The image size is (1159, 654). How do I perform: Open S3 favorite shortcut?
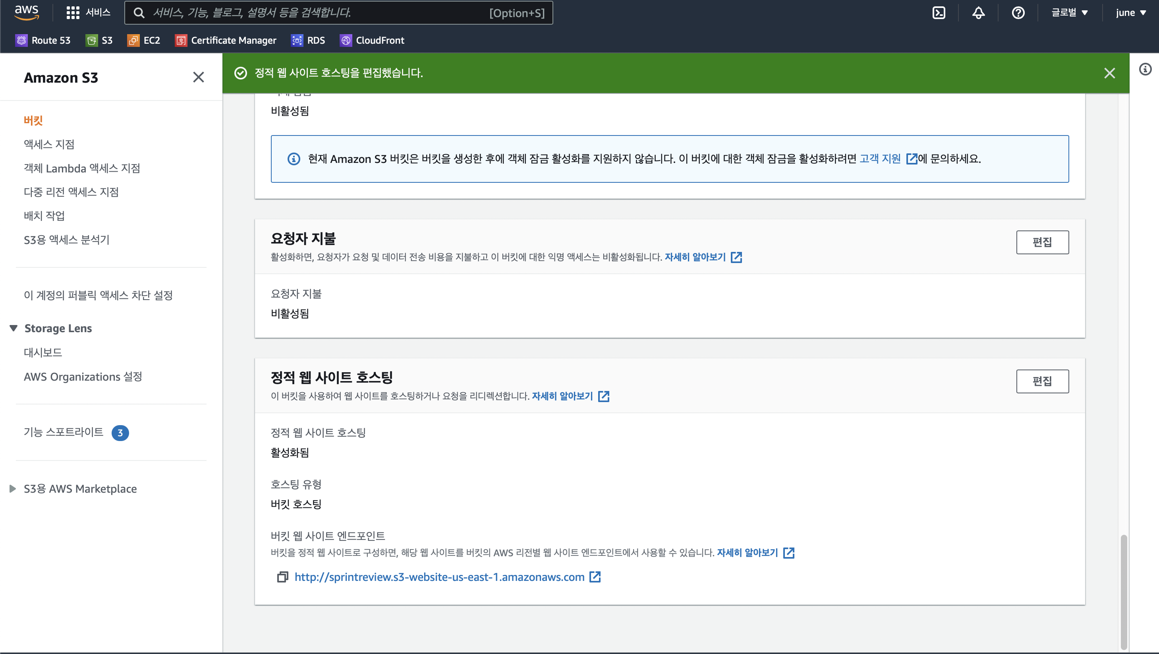[99, 41]
